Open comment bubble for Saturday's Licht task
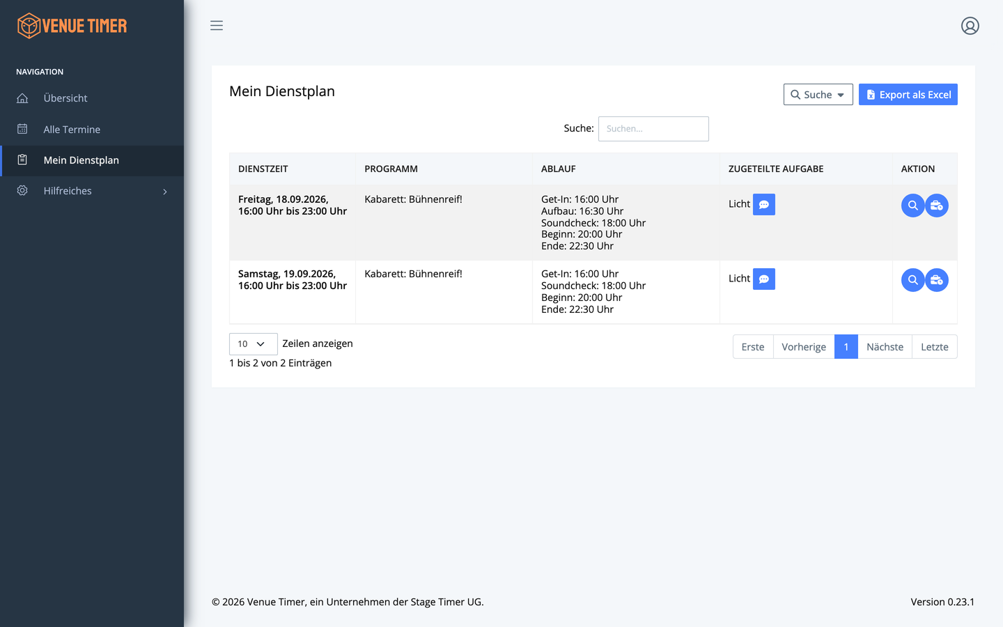The width and height of the screenshot is (1003, 627). pos(764,279)
